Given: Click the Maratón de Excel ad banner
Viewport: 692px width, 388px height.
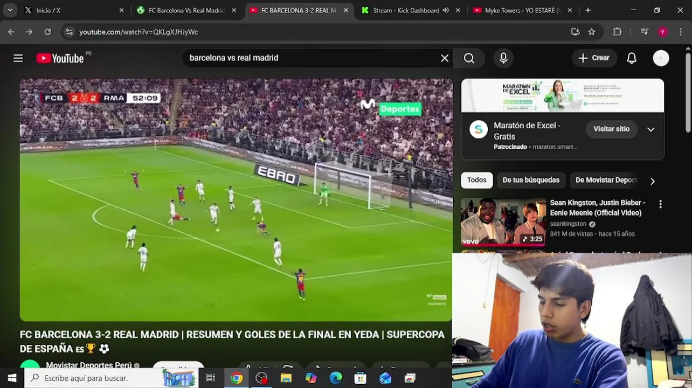Looking at the screenshot, I should 563,95.
